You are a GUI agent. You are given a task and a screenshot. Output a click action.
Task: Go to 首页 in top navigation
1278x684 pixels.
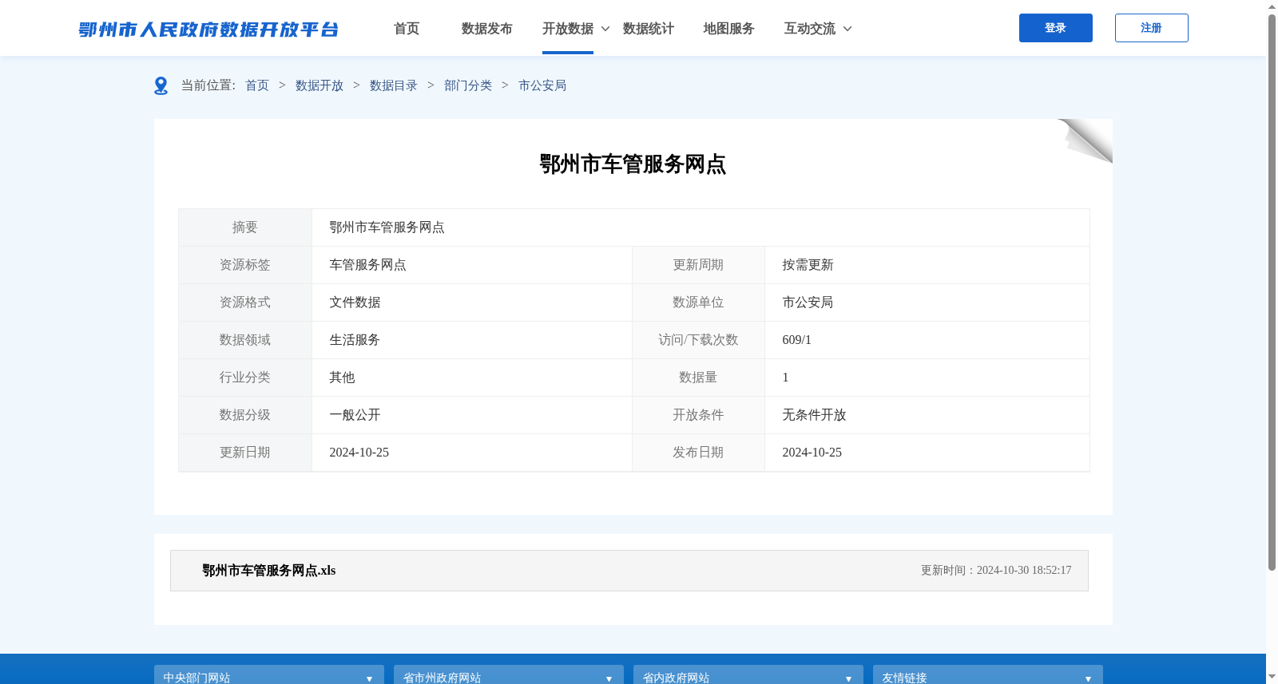pyautogui.click(x=407, y=29)
